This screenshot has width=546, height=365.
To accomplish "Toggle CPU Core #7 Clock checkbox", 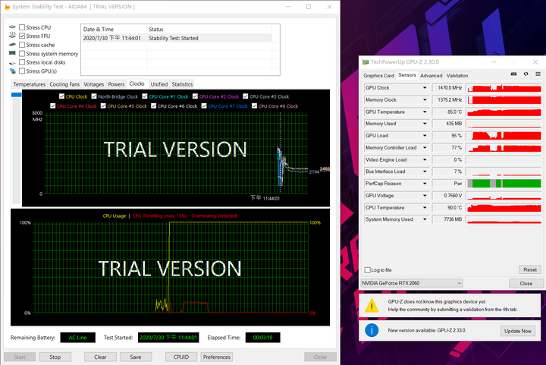I will [204, 106].
